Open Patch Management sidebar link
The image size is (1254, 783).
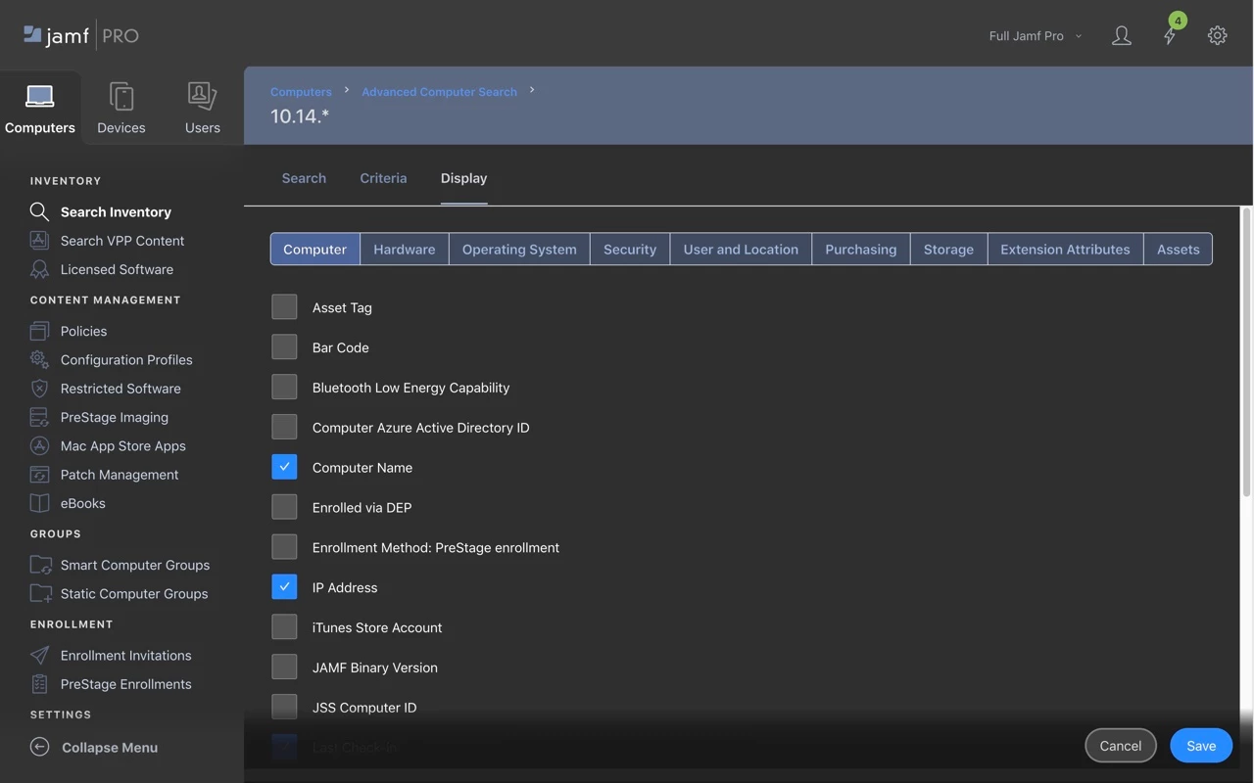pos(120,475)
